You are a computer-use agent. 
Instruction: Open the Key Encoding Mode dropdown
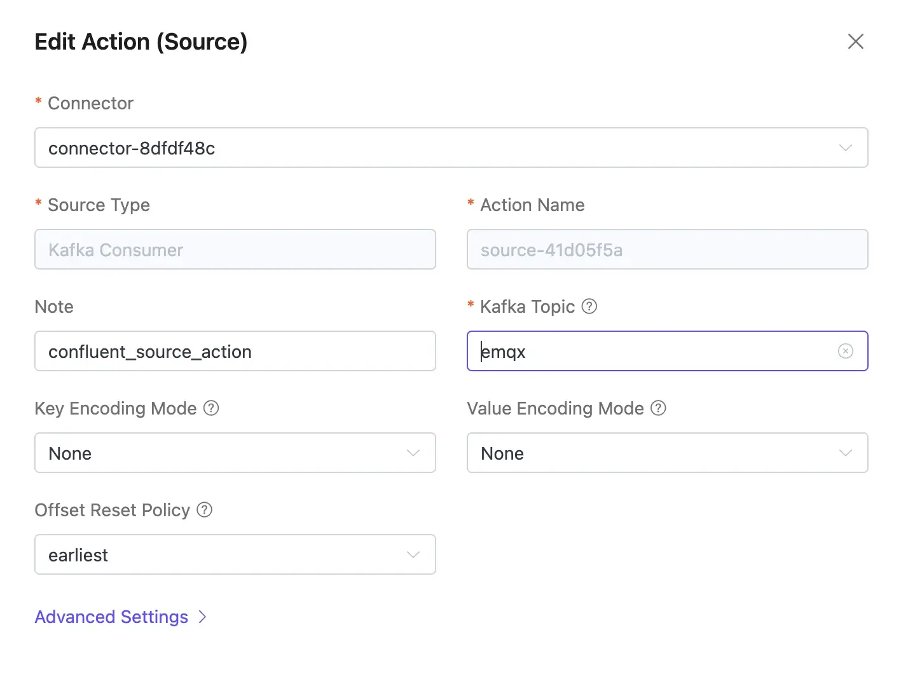(x=223, y=453)
